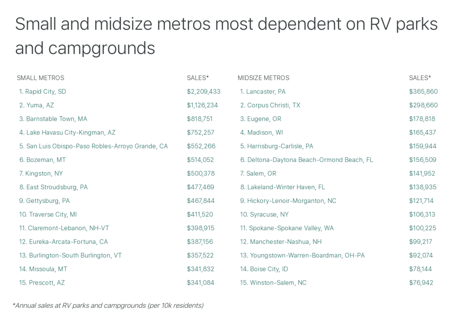
Task: Click the value $138,935
Action: pyautogui.click(x=423, y=187)
